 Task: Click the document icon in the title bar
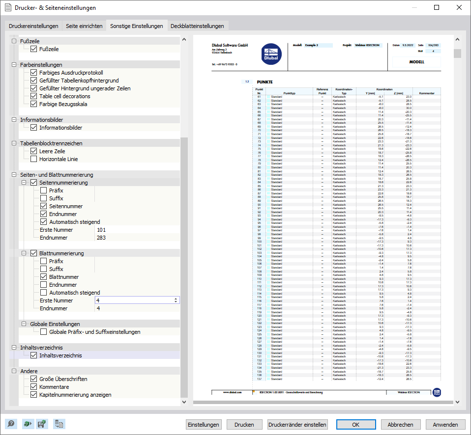[x=8, y=7]
